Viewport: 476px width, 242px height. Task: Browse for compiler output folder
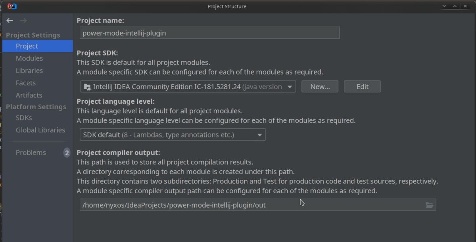pyautogui.click(x=429, y=205)
